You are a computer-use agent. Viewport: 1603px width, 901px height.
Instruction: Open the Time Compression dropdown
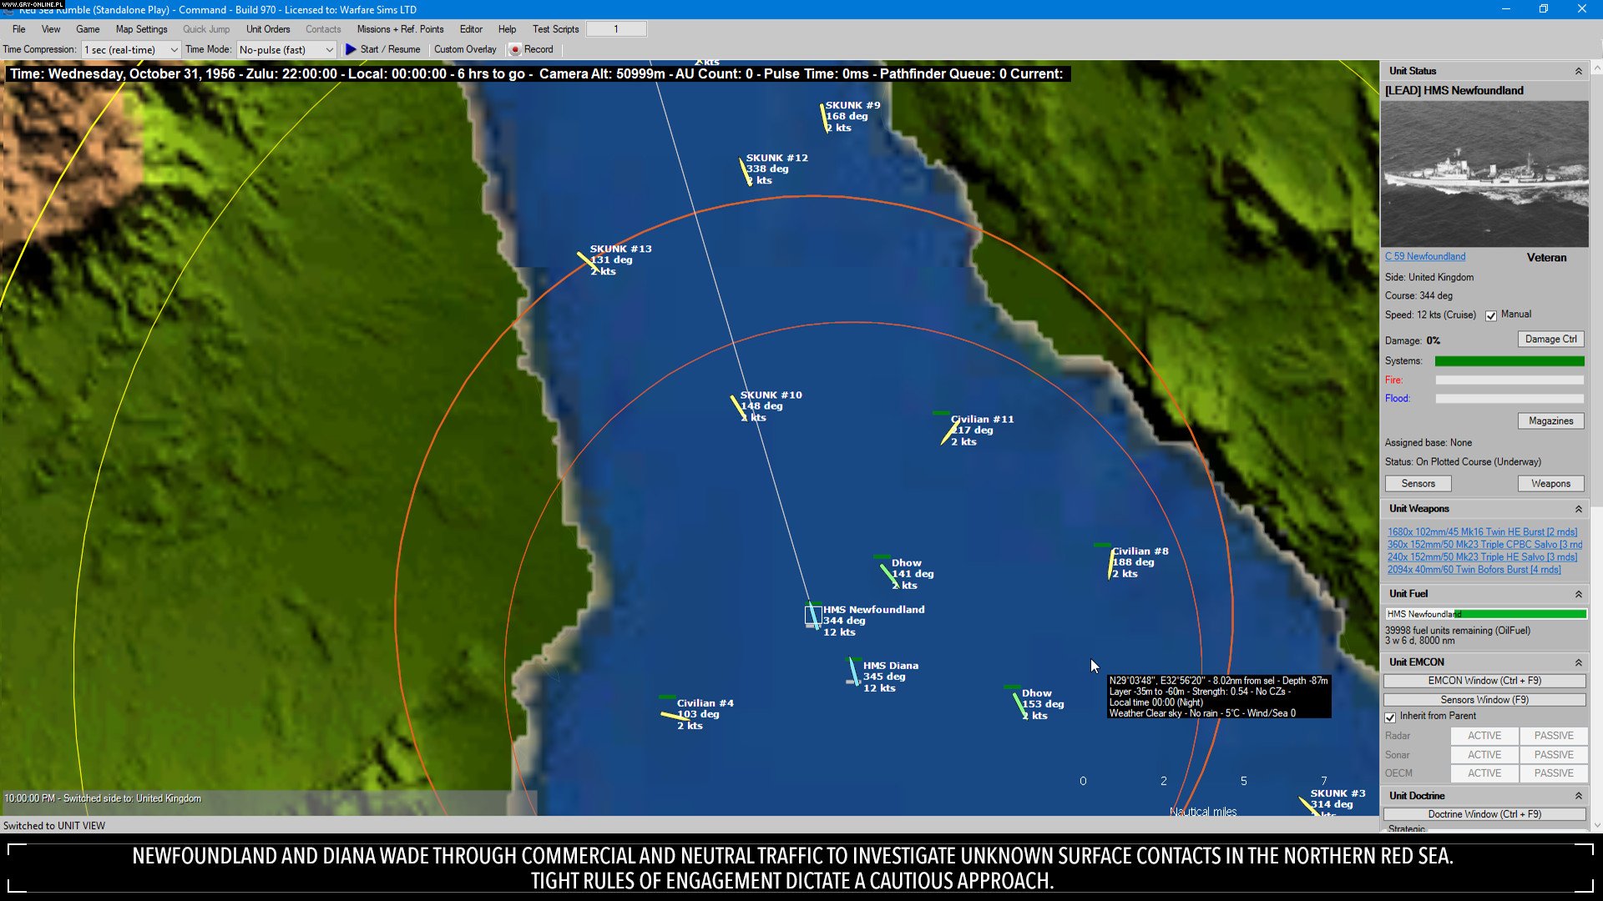coord(174,49)
